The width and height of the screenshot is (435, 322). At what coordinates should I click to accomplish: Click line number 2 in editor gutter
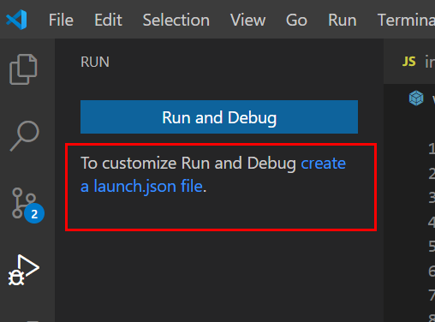tap(432, 173)
